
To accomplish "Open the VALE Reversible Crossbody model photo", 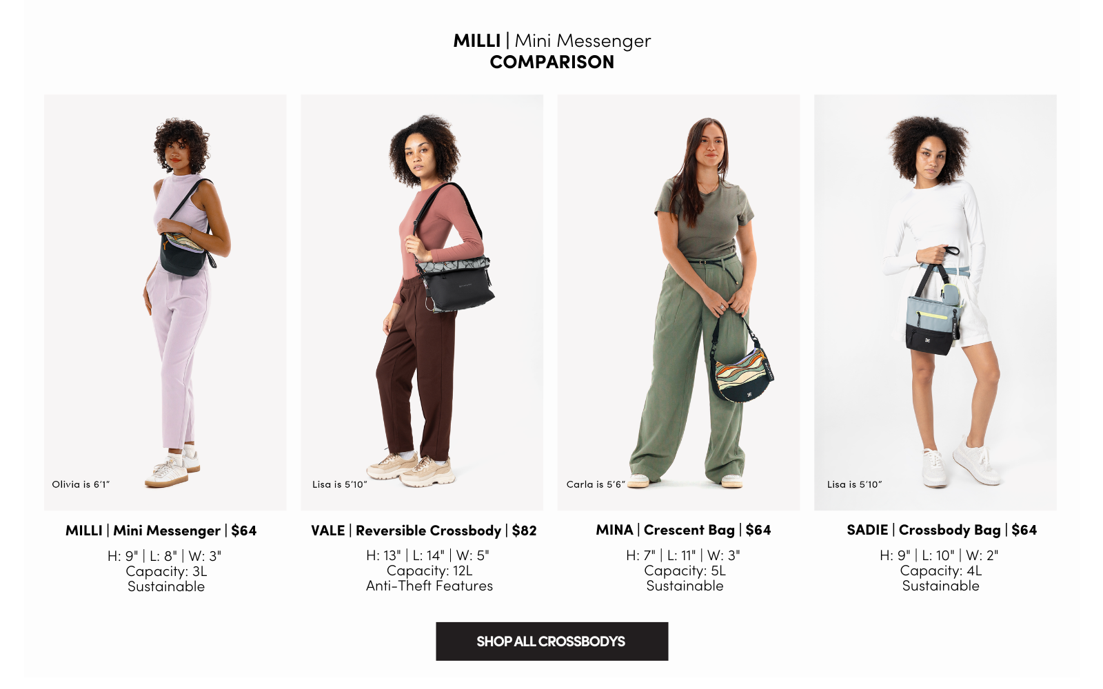I will point(422,302).
